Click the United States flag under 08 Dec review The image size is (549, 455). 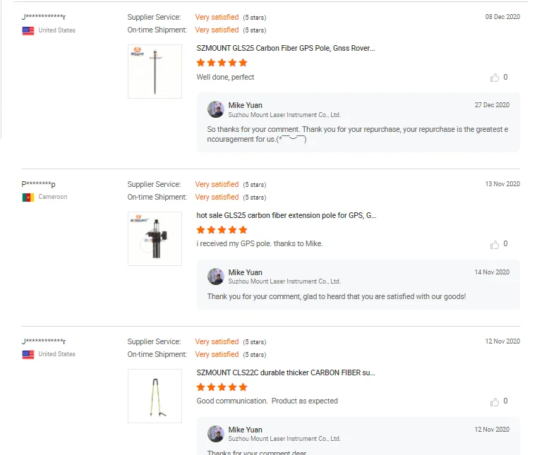pos(28,30)
